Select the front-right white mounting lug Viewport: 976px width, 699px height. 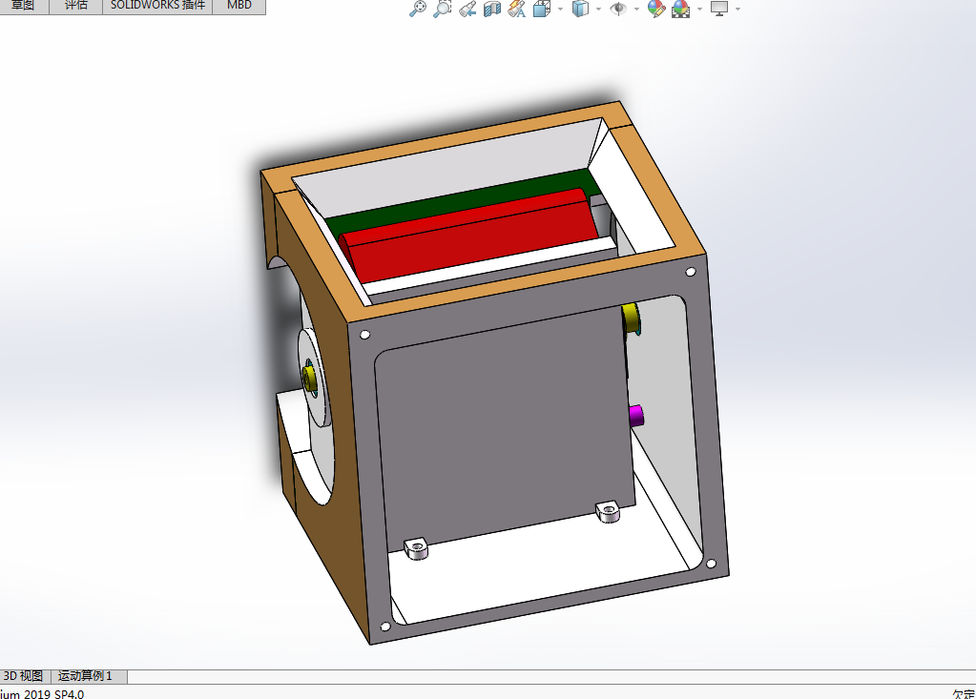608,512
